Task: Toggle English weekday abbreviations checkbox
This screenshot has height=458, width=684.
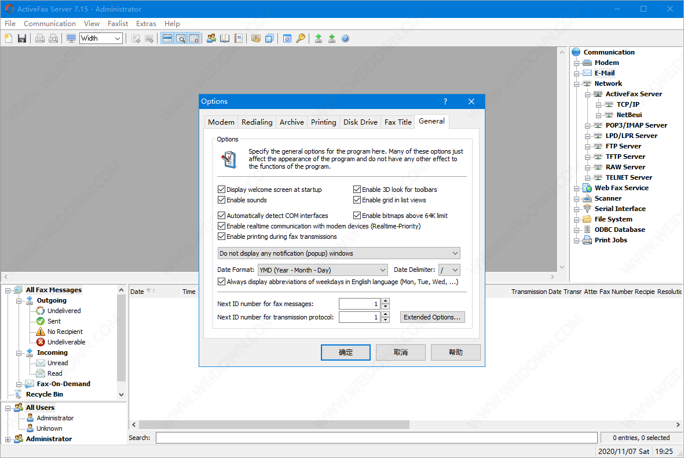Action: point(221,282)
